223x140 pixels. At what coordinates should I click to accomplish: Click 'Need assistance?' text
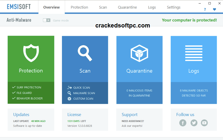pos(133,121)
